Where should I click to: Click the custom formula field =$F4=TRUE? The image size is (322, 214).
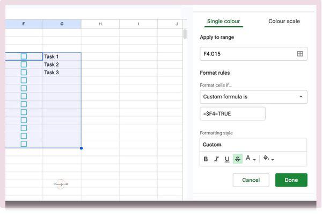(232, 113)
